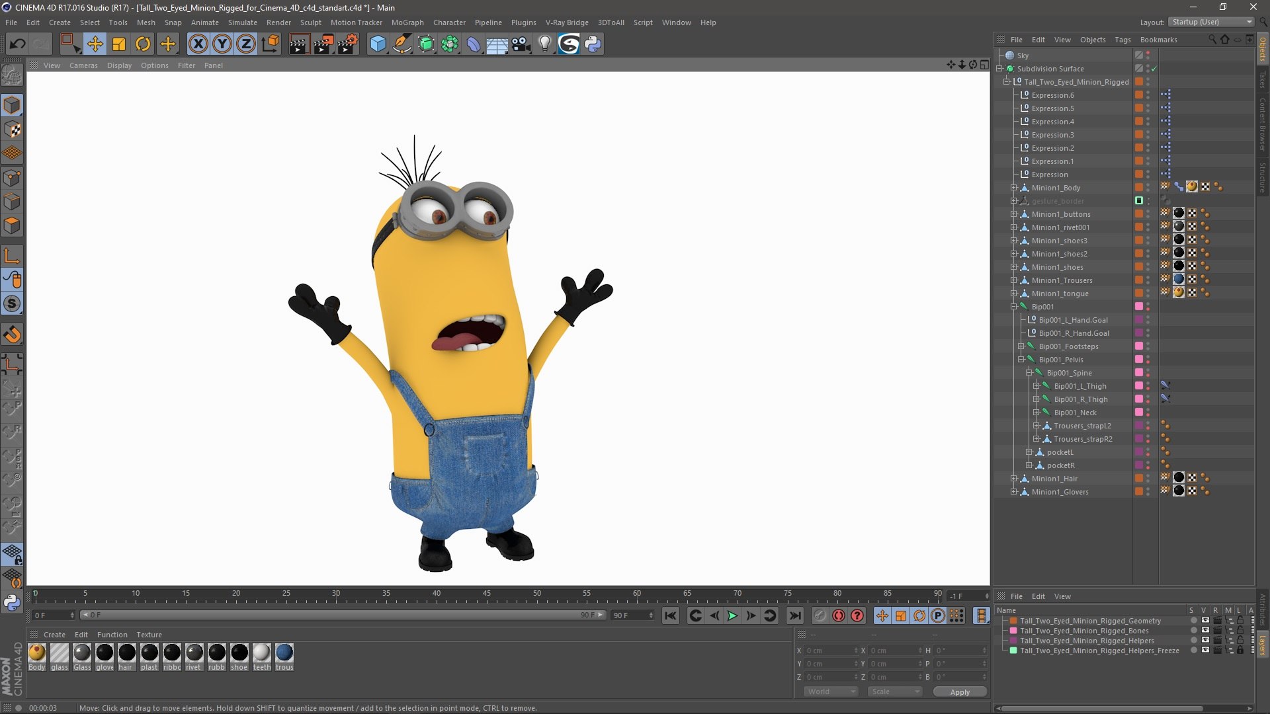Image resolution: width=1270 pixels, height=714 pixels.
Task: Open viewport Cameras menu
Action: [x=83, y=65]
